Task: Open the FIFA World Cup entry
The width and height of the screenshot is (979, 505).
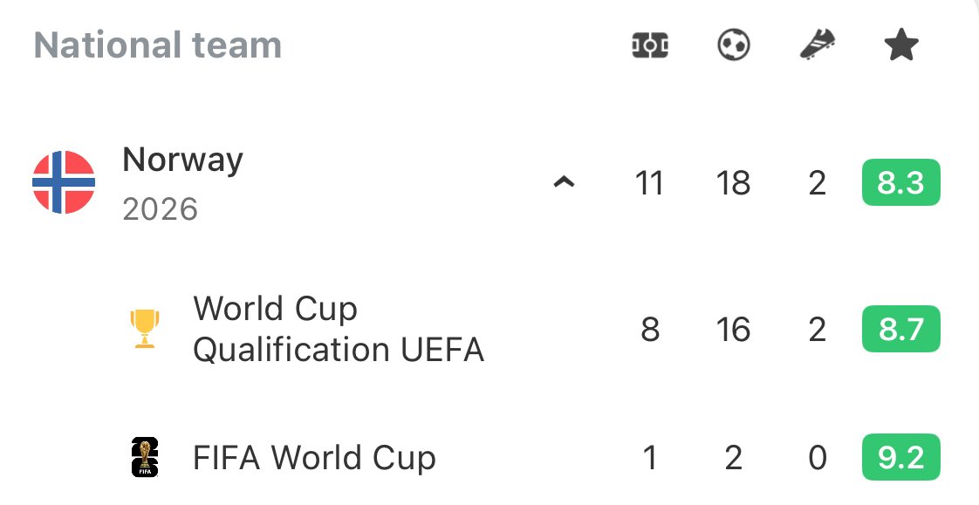Action: [x=314, y=458]
